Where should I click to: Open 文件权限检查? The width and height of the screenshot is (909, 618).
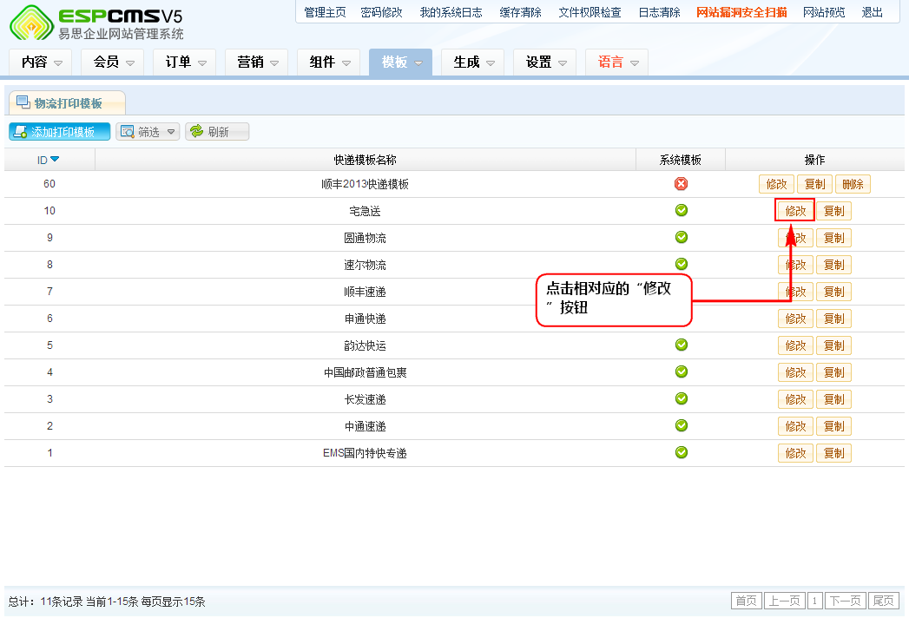[x=590, y=13]
